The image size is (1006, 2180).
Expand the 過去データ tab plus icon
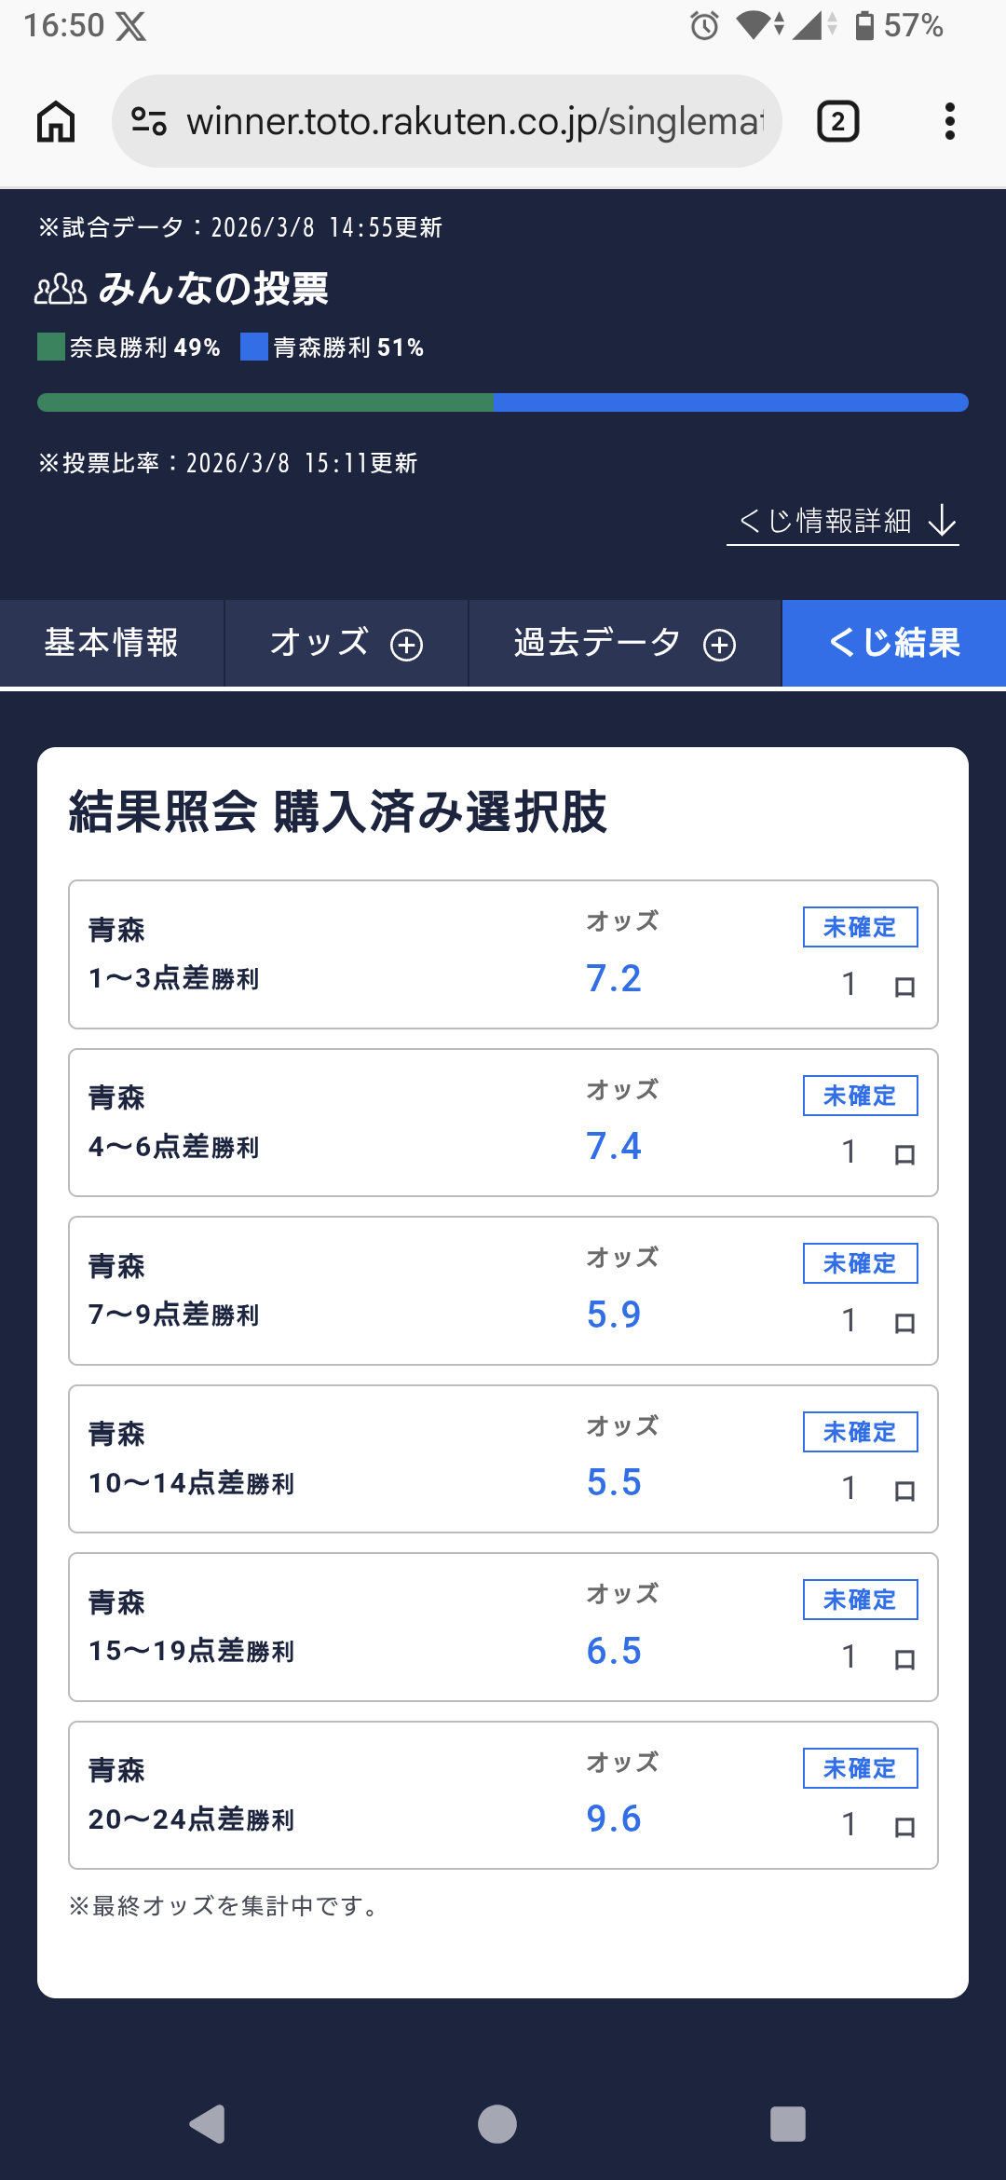coord(719,645)
